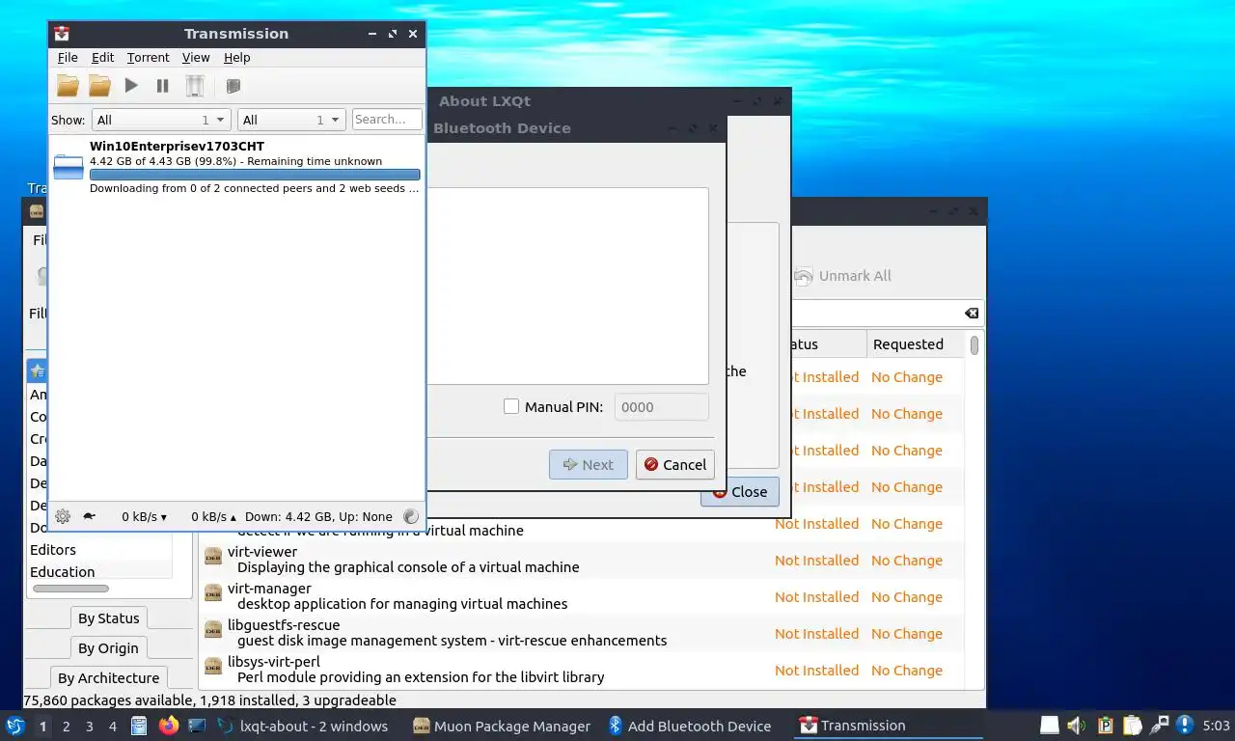The image size is (1235, 741).
Task: Switch to workspace 2 in the pager
Action: pos(67,727)
